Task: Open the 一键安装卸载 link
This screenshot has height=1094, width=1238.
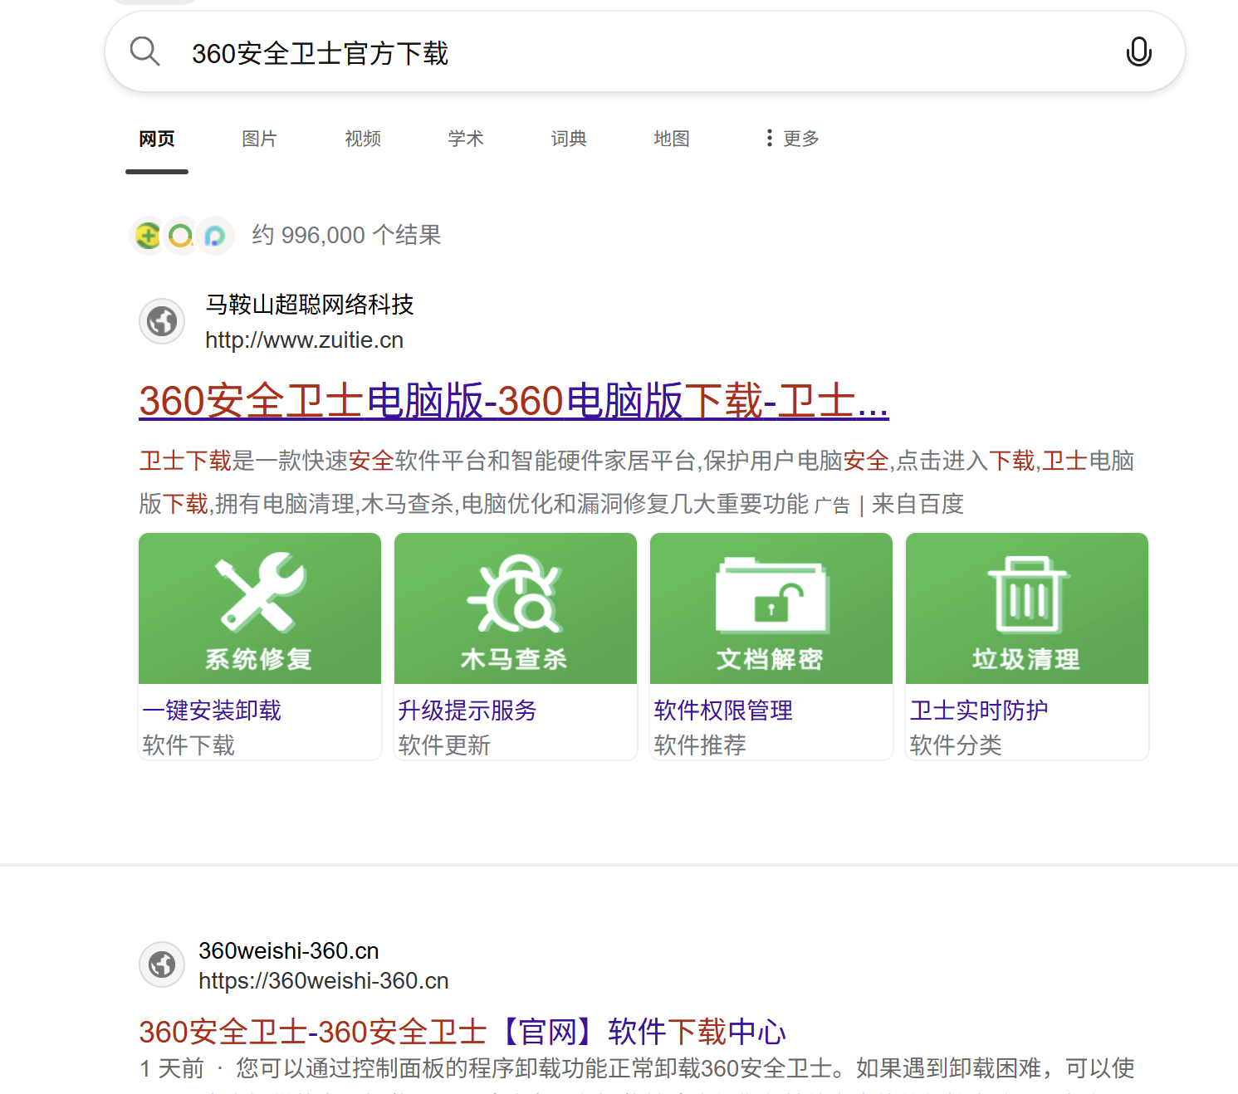Action: [x=212, y=711]
